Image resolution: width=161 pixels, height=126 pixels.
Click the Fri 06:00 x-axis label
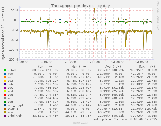46,62
